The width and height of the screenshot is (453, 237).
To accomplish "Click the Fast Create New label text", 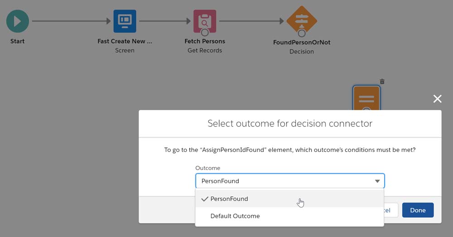I will pos(125,41).
